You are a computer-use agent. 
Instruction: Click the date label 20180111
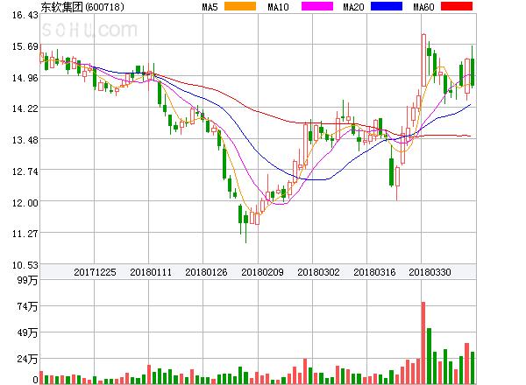151,272
